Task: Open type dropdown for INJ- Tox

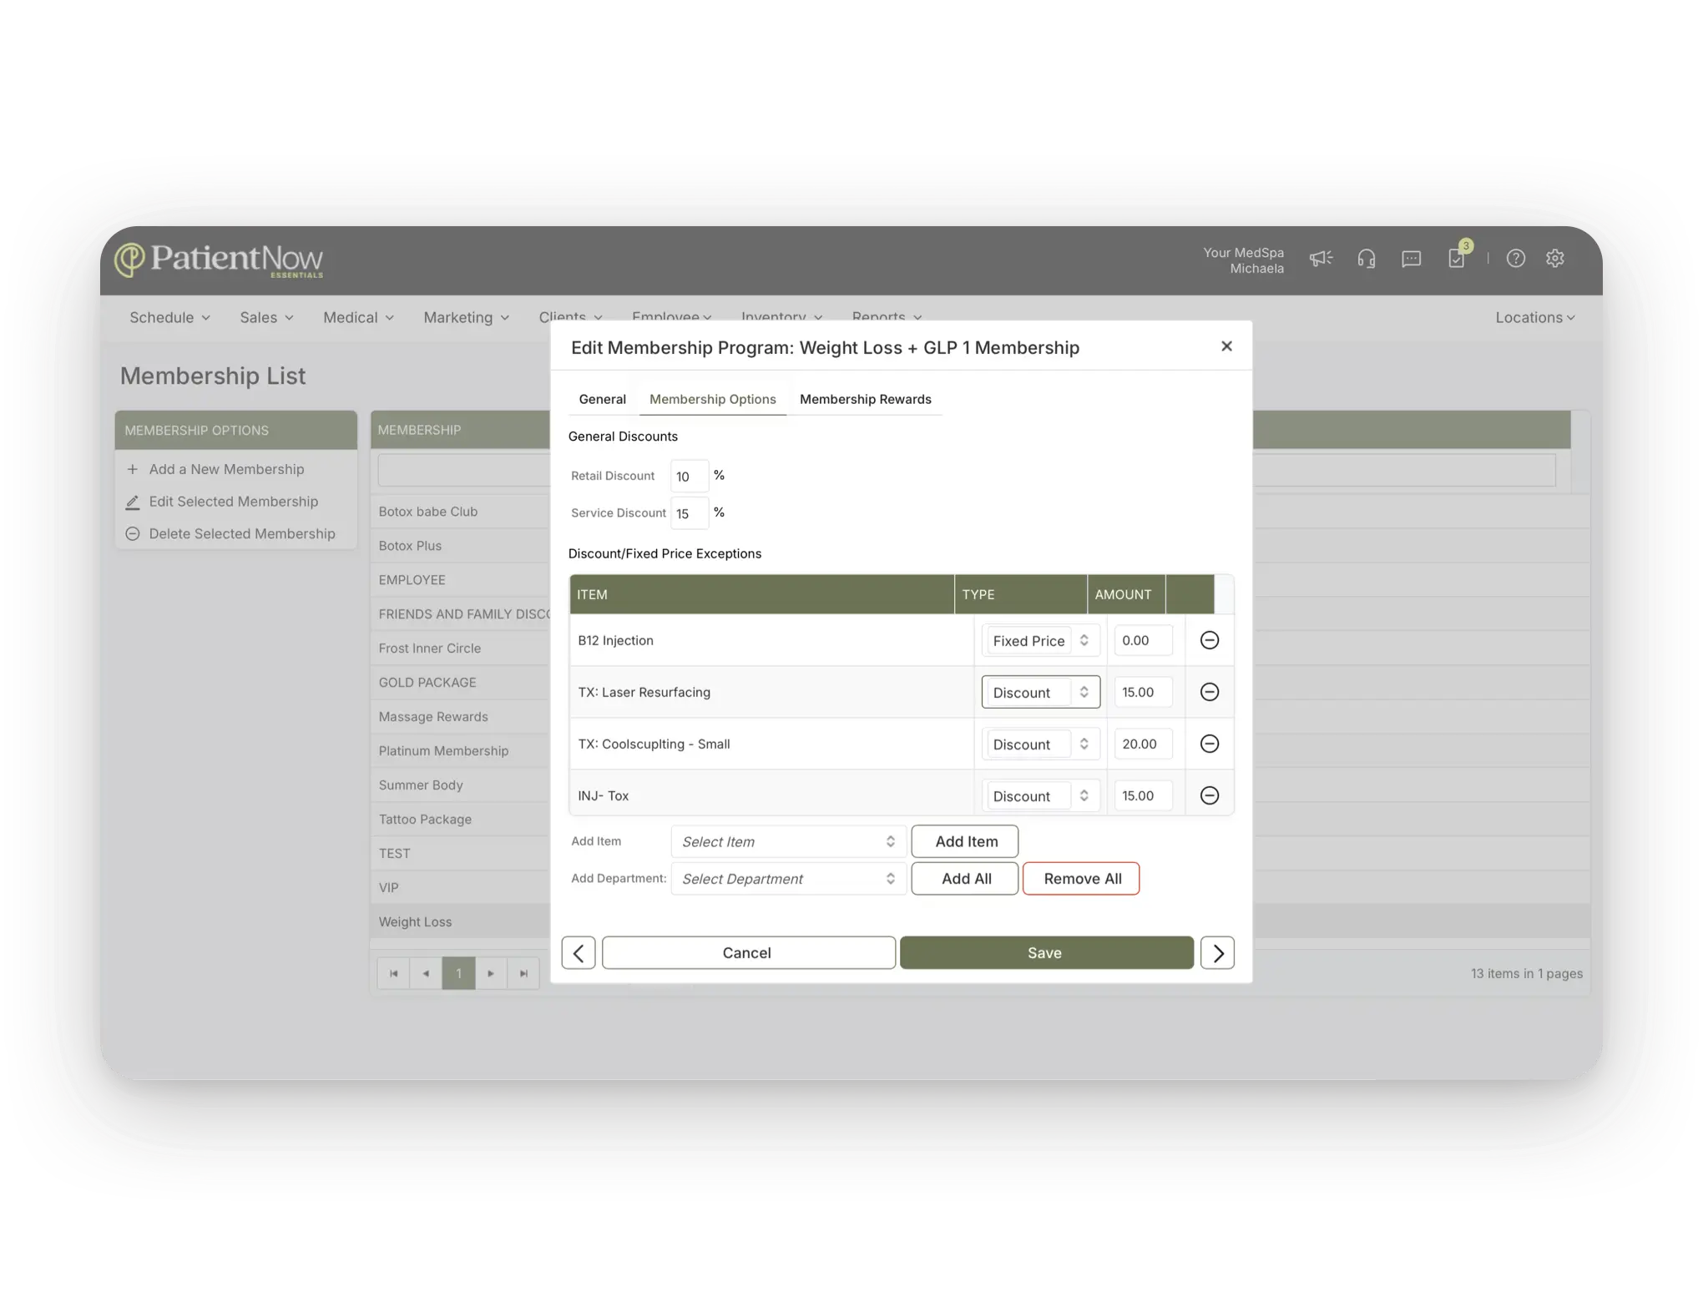Action: [1040, 795]
